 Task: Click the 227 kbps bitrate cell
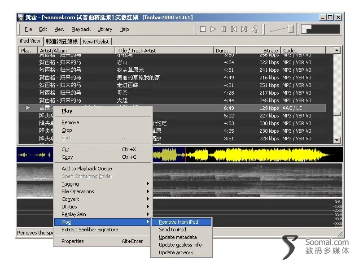tap(269, 116)
